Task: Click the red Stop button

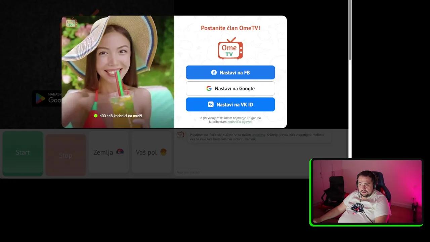Action: pyautogui.click(x=66, y=155)
